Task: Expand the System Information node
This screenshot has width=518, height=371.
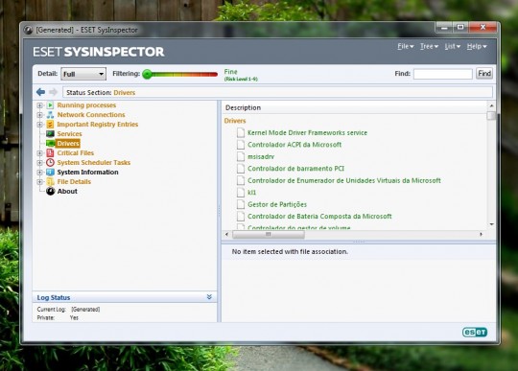Action: coord(39,173)
